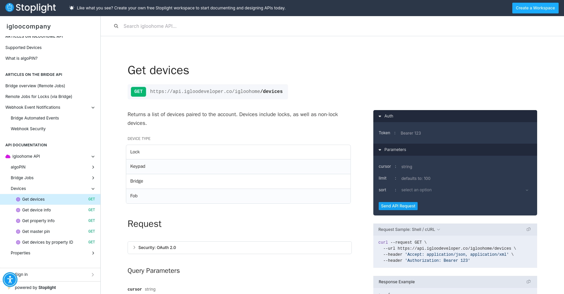This screenshot has width=564, height=294.
Task: Expand the Security: OAuth 2.0 row
Action: coord(240,248)
